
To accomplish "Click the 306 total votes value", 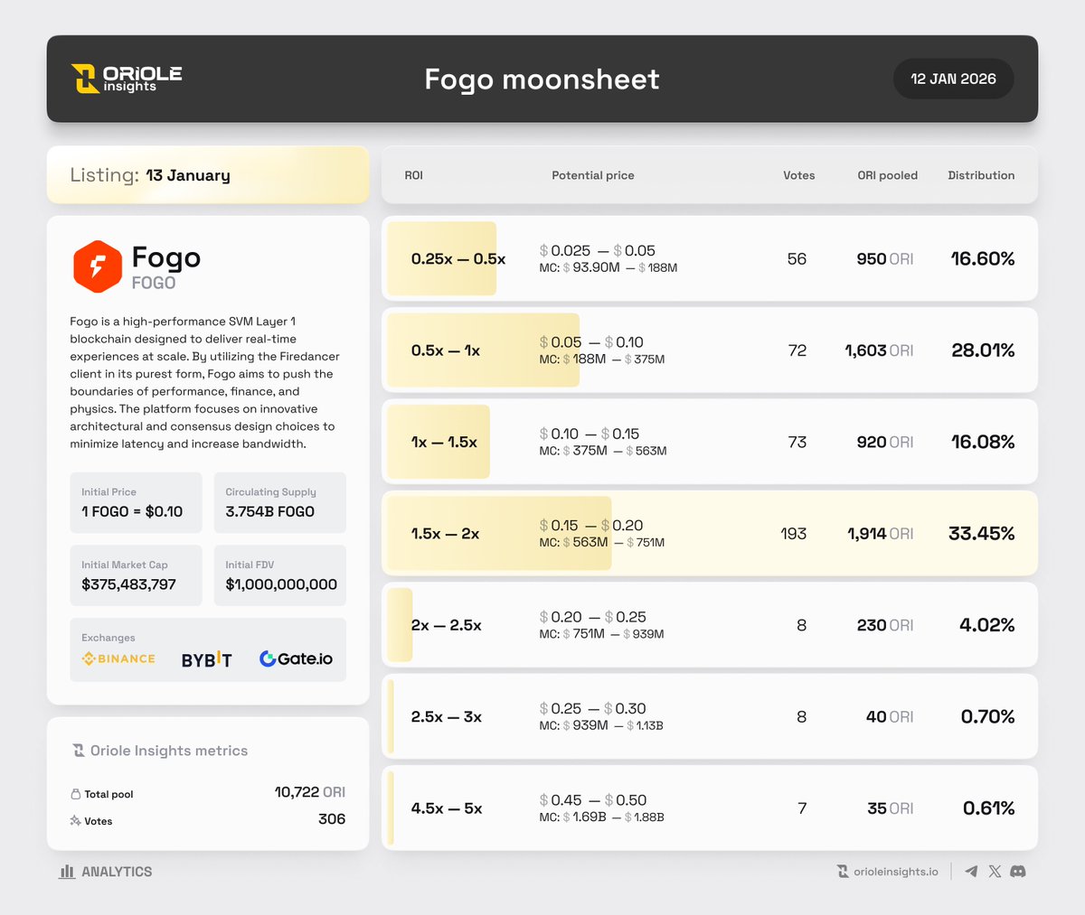I will pyautogui.click(x=332, y=819).
